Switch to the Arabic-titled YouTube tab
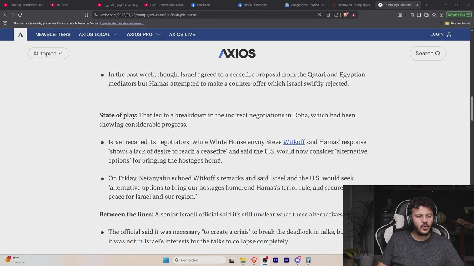The image size is (474, 266). tap(117, 5)
